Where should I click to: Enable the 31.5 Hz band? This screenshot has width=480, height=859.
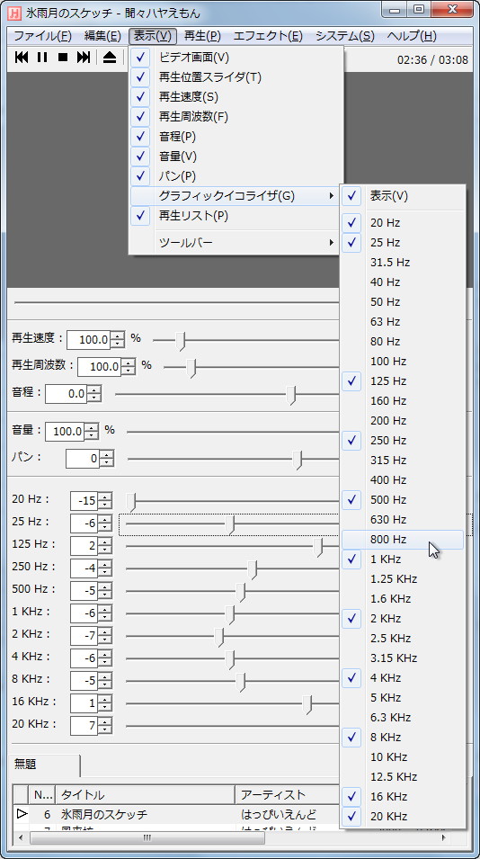[403, 263]
